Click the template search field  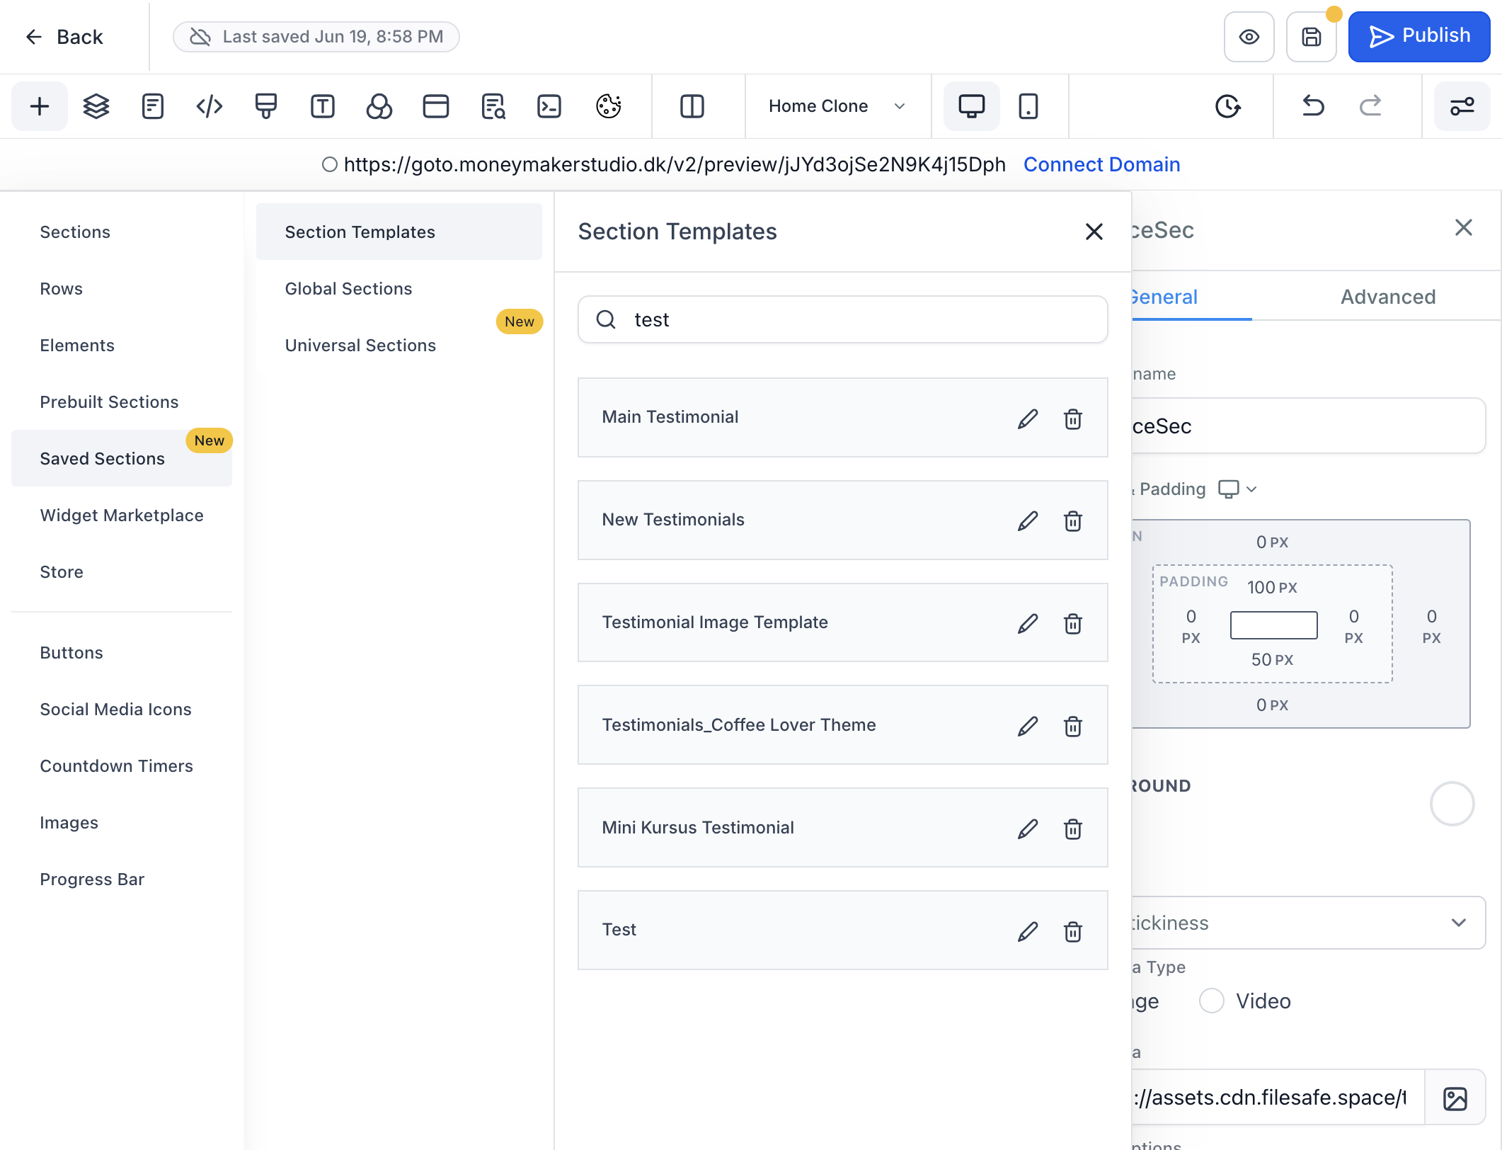point(842,319)
